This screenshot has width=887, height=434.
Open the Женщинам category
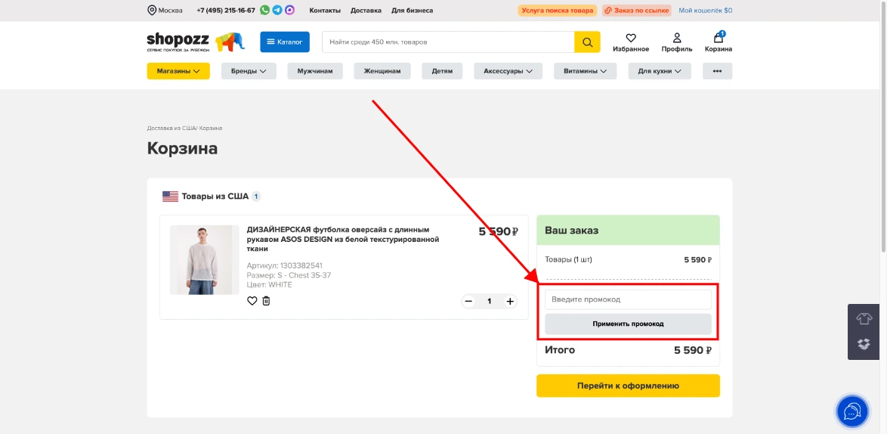[382, 71]
